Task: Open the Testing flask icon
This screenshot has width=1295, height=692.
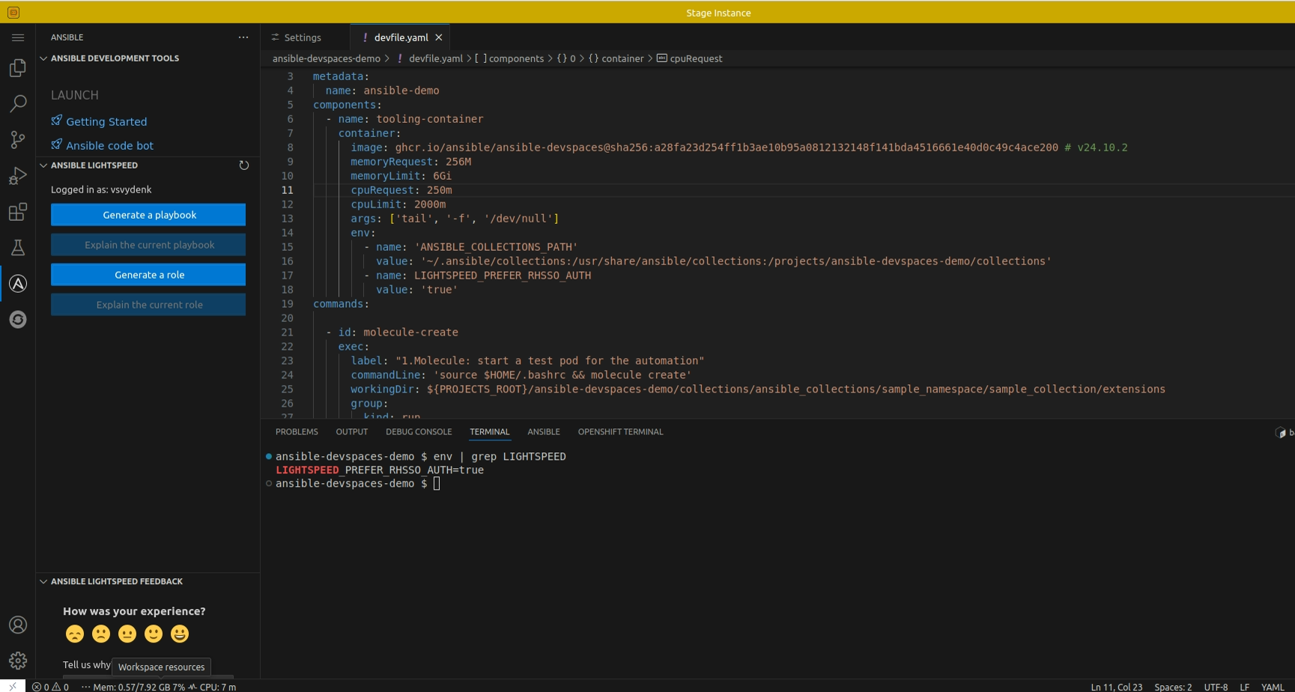Action: click(x=18, y=248)
